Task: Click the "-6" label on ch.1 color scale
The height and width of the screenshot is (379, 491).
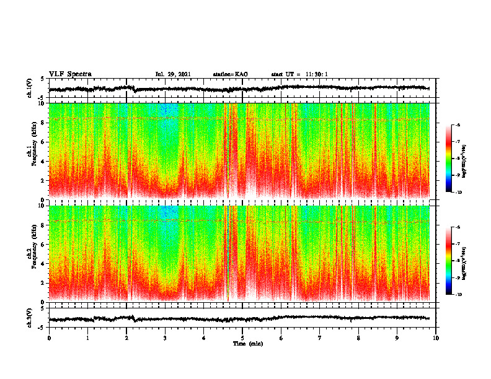Action: pyautogui.click(x=458, y=125)
